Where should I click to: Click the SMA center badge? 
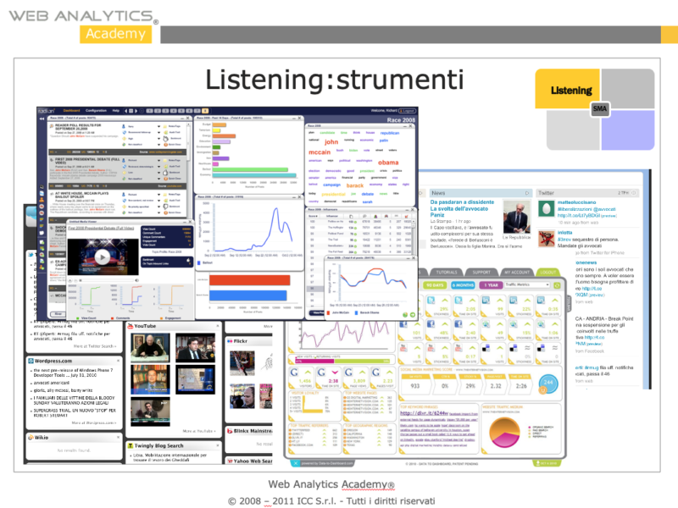pos(600,108)
